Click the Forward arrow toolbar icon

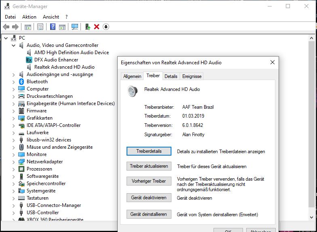click(15, 27)
